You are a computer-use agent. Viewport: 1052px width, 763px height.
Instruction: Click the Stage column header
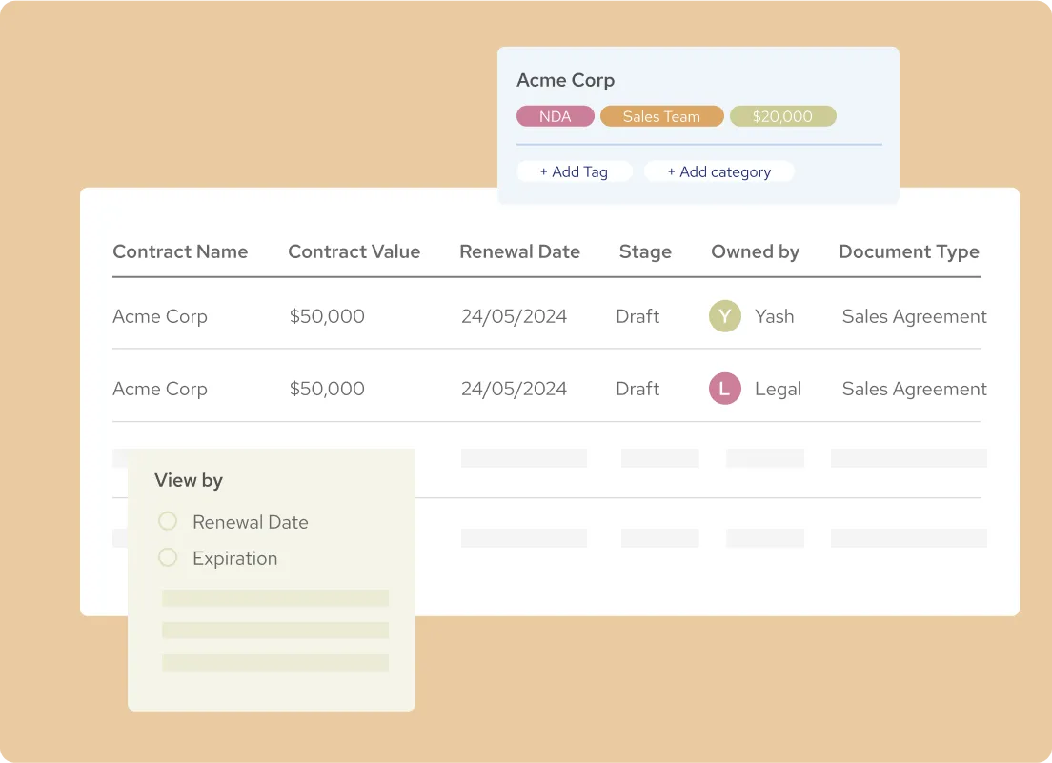pos(645,251)
